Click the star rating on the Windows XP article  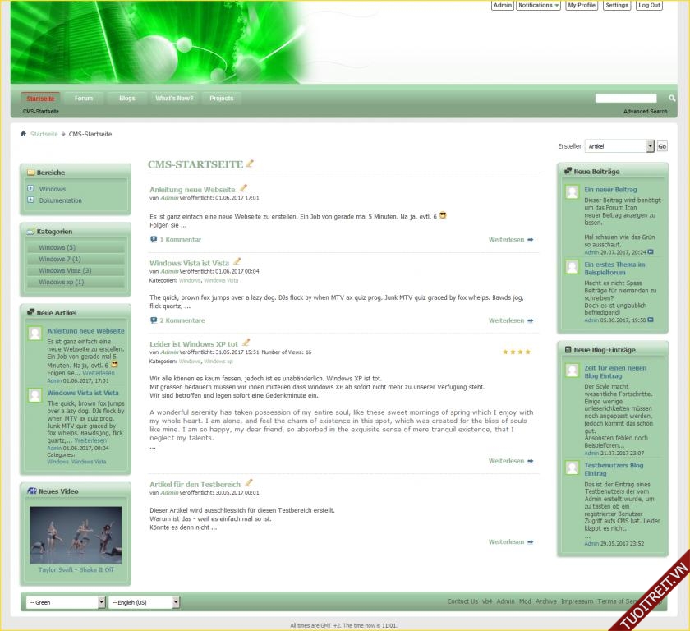(x=517, y=352)
